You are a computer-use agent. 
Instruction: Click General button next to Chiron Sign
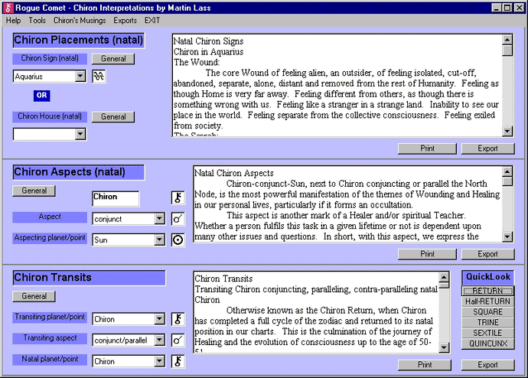click(x=113, y=59)
